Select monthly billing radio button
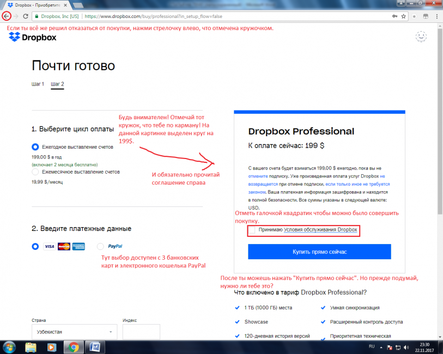443x354 pixels. pyautogui.click(x=35, y=172)
